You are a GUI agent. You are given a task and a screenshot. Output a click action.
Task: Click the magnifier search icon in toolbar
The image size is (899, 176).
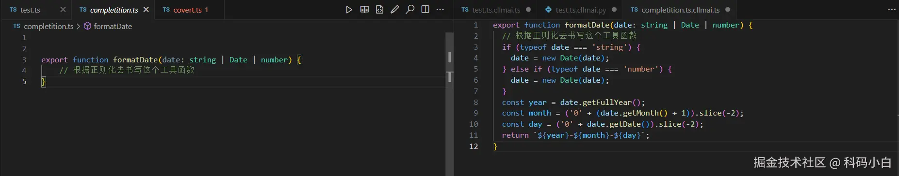coord(410,9)
